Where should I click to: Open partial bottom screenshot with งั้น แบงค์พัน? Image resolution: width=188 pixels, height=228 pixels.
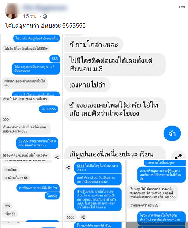pos(95,225)
